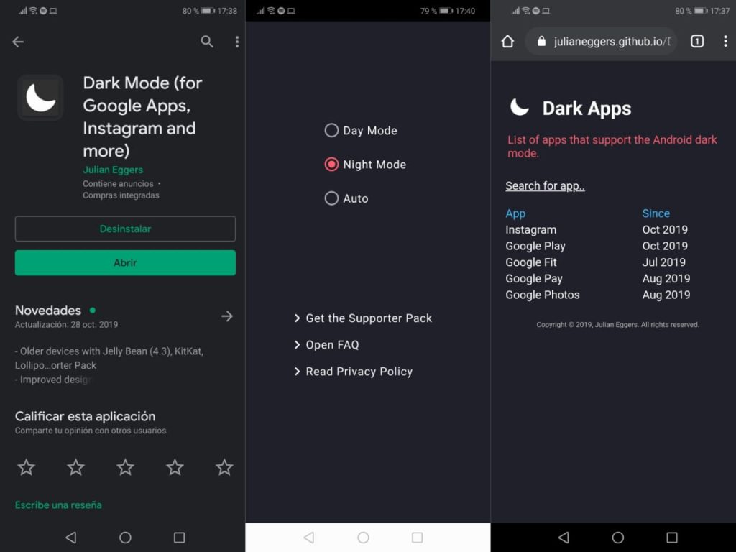Tap back nav button on browser screen
This screenshot has height=552, width=736.
pos(563,538)
